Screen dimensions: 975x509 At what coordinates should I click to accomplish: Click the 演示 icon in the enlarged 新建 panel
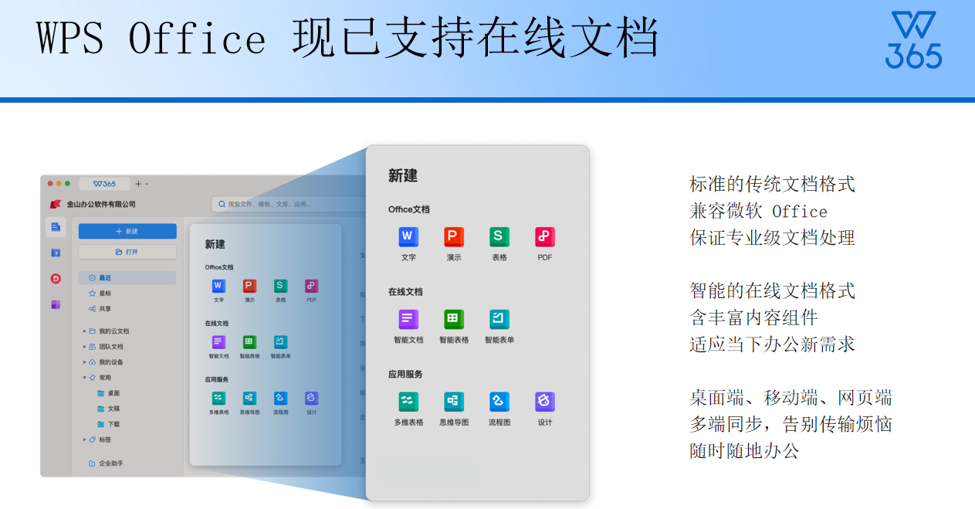tap(454, 236)
